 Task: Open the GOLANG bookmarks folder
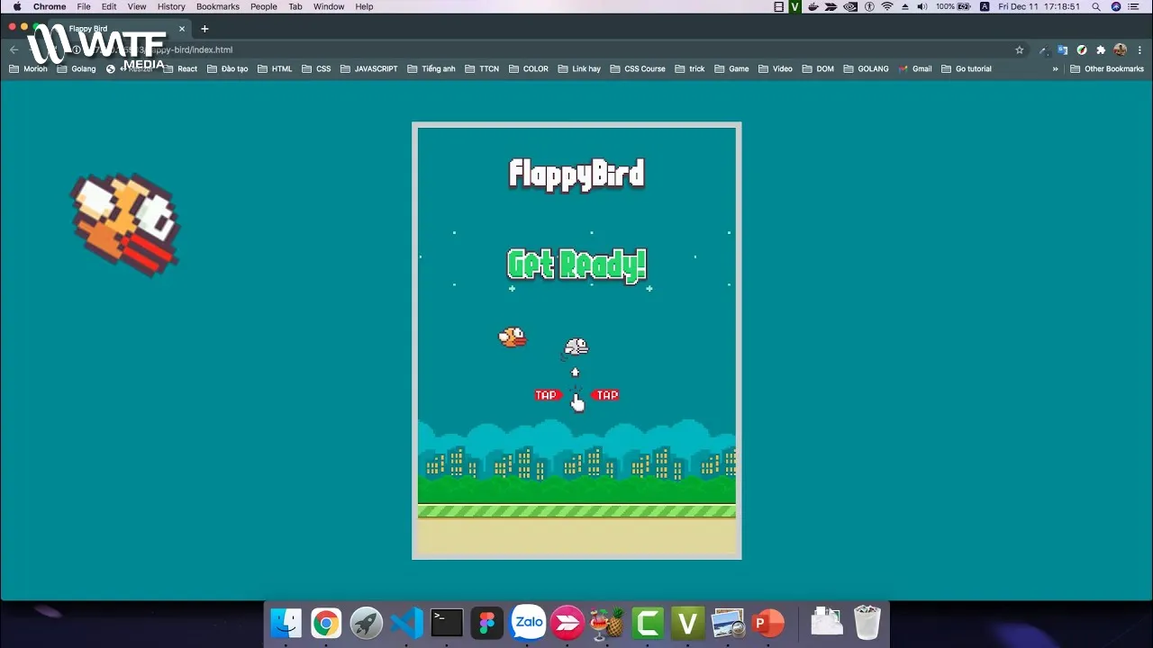click(866, 68)
